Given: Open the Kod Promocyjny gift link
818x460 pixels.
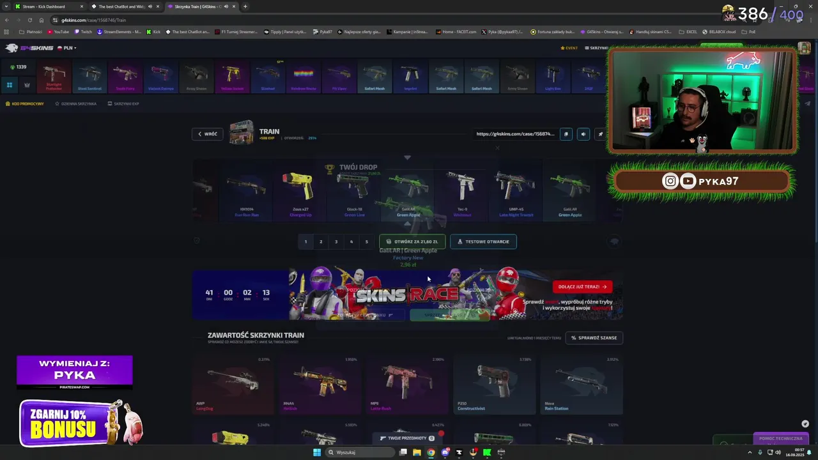Looking at the screenshot, I should [x=25, y=103].
